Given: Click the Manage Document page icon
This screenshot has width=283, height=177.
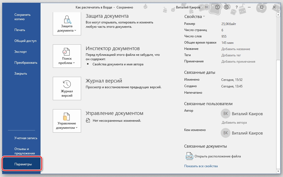Looking at the screenshot, I should click(67, 116).
